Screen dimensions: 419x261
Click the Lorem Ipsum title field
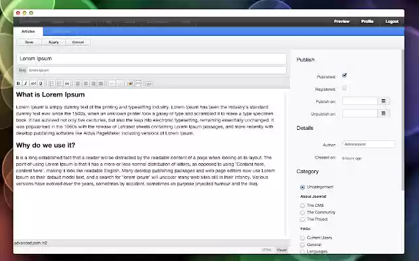151,59
